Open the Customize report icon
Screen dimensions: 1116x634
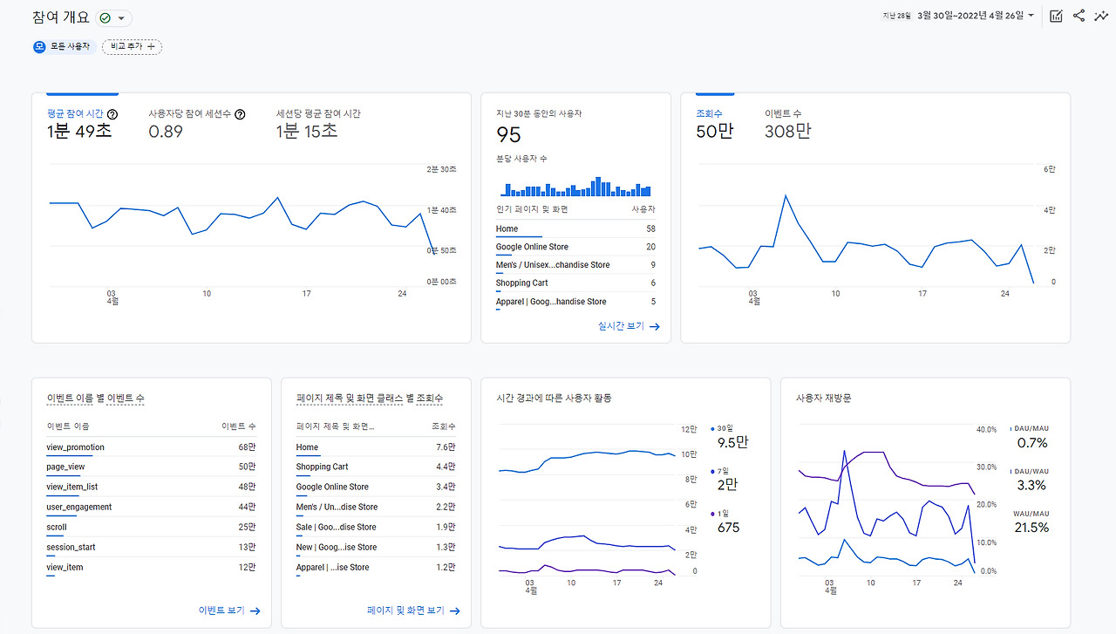(1056, 15)
